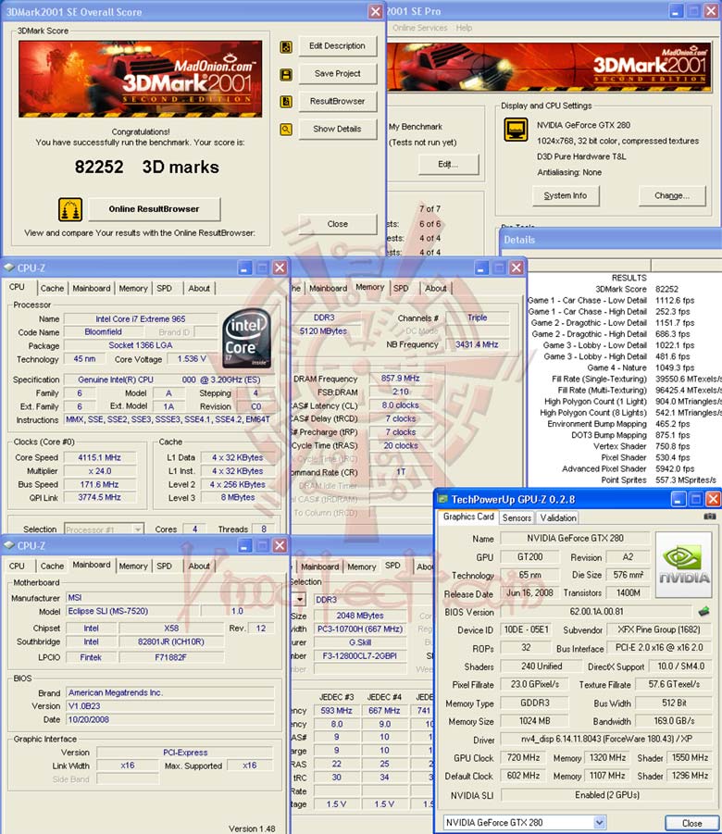Screen dimensions: 722x834
Task: Click the Show Details magnifier icon
Action: 286,130
